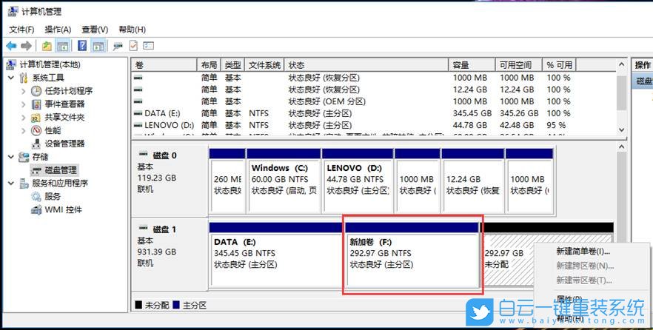Open the 查看(V) menu
Image resolution: width=653 pixels, height=330 pixels.
(95, 30)
